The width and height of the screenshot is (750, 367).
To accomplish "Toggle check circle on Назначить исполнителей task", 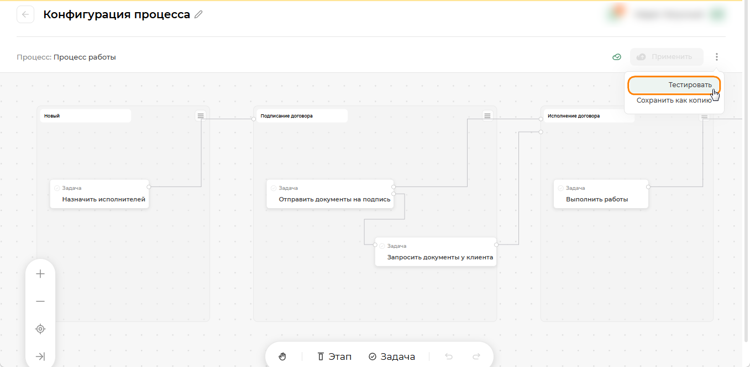I will click(x=57, y=188).
